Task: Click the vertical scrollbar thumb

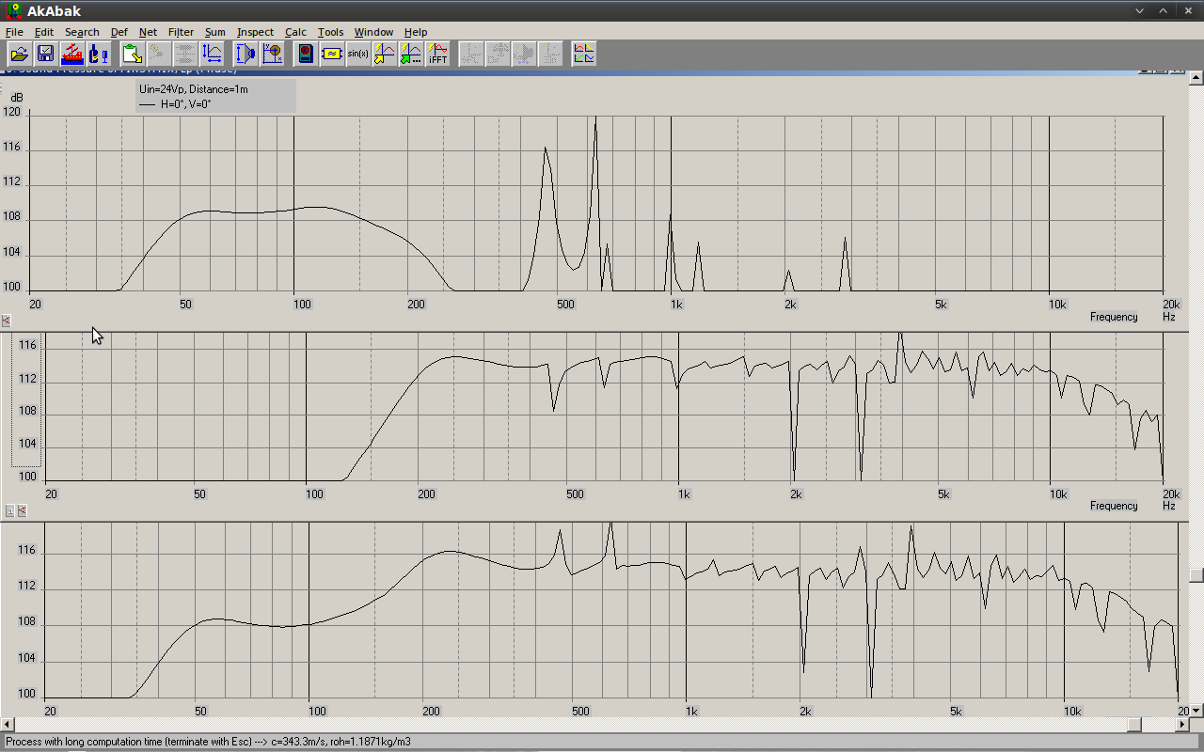Action: coord(1196,575)
